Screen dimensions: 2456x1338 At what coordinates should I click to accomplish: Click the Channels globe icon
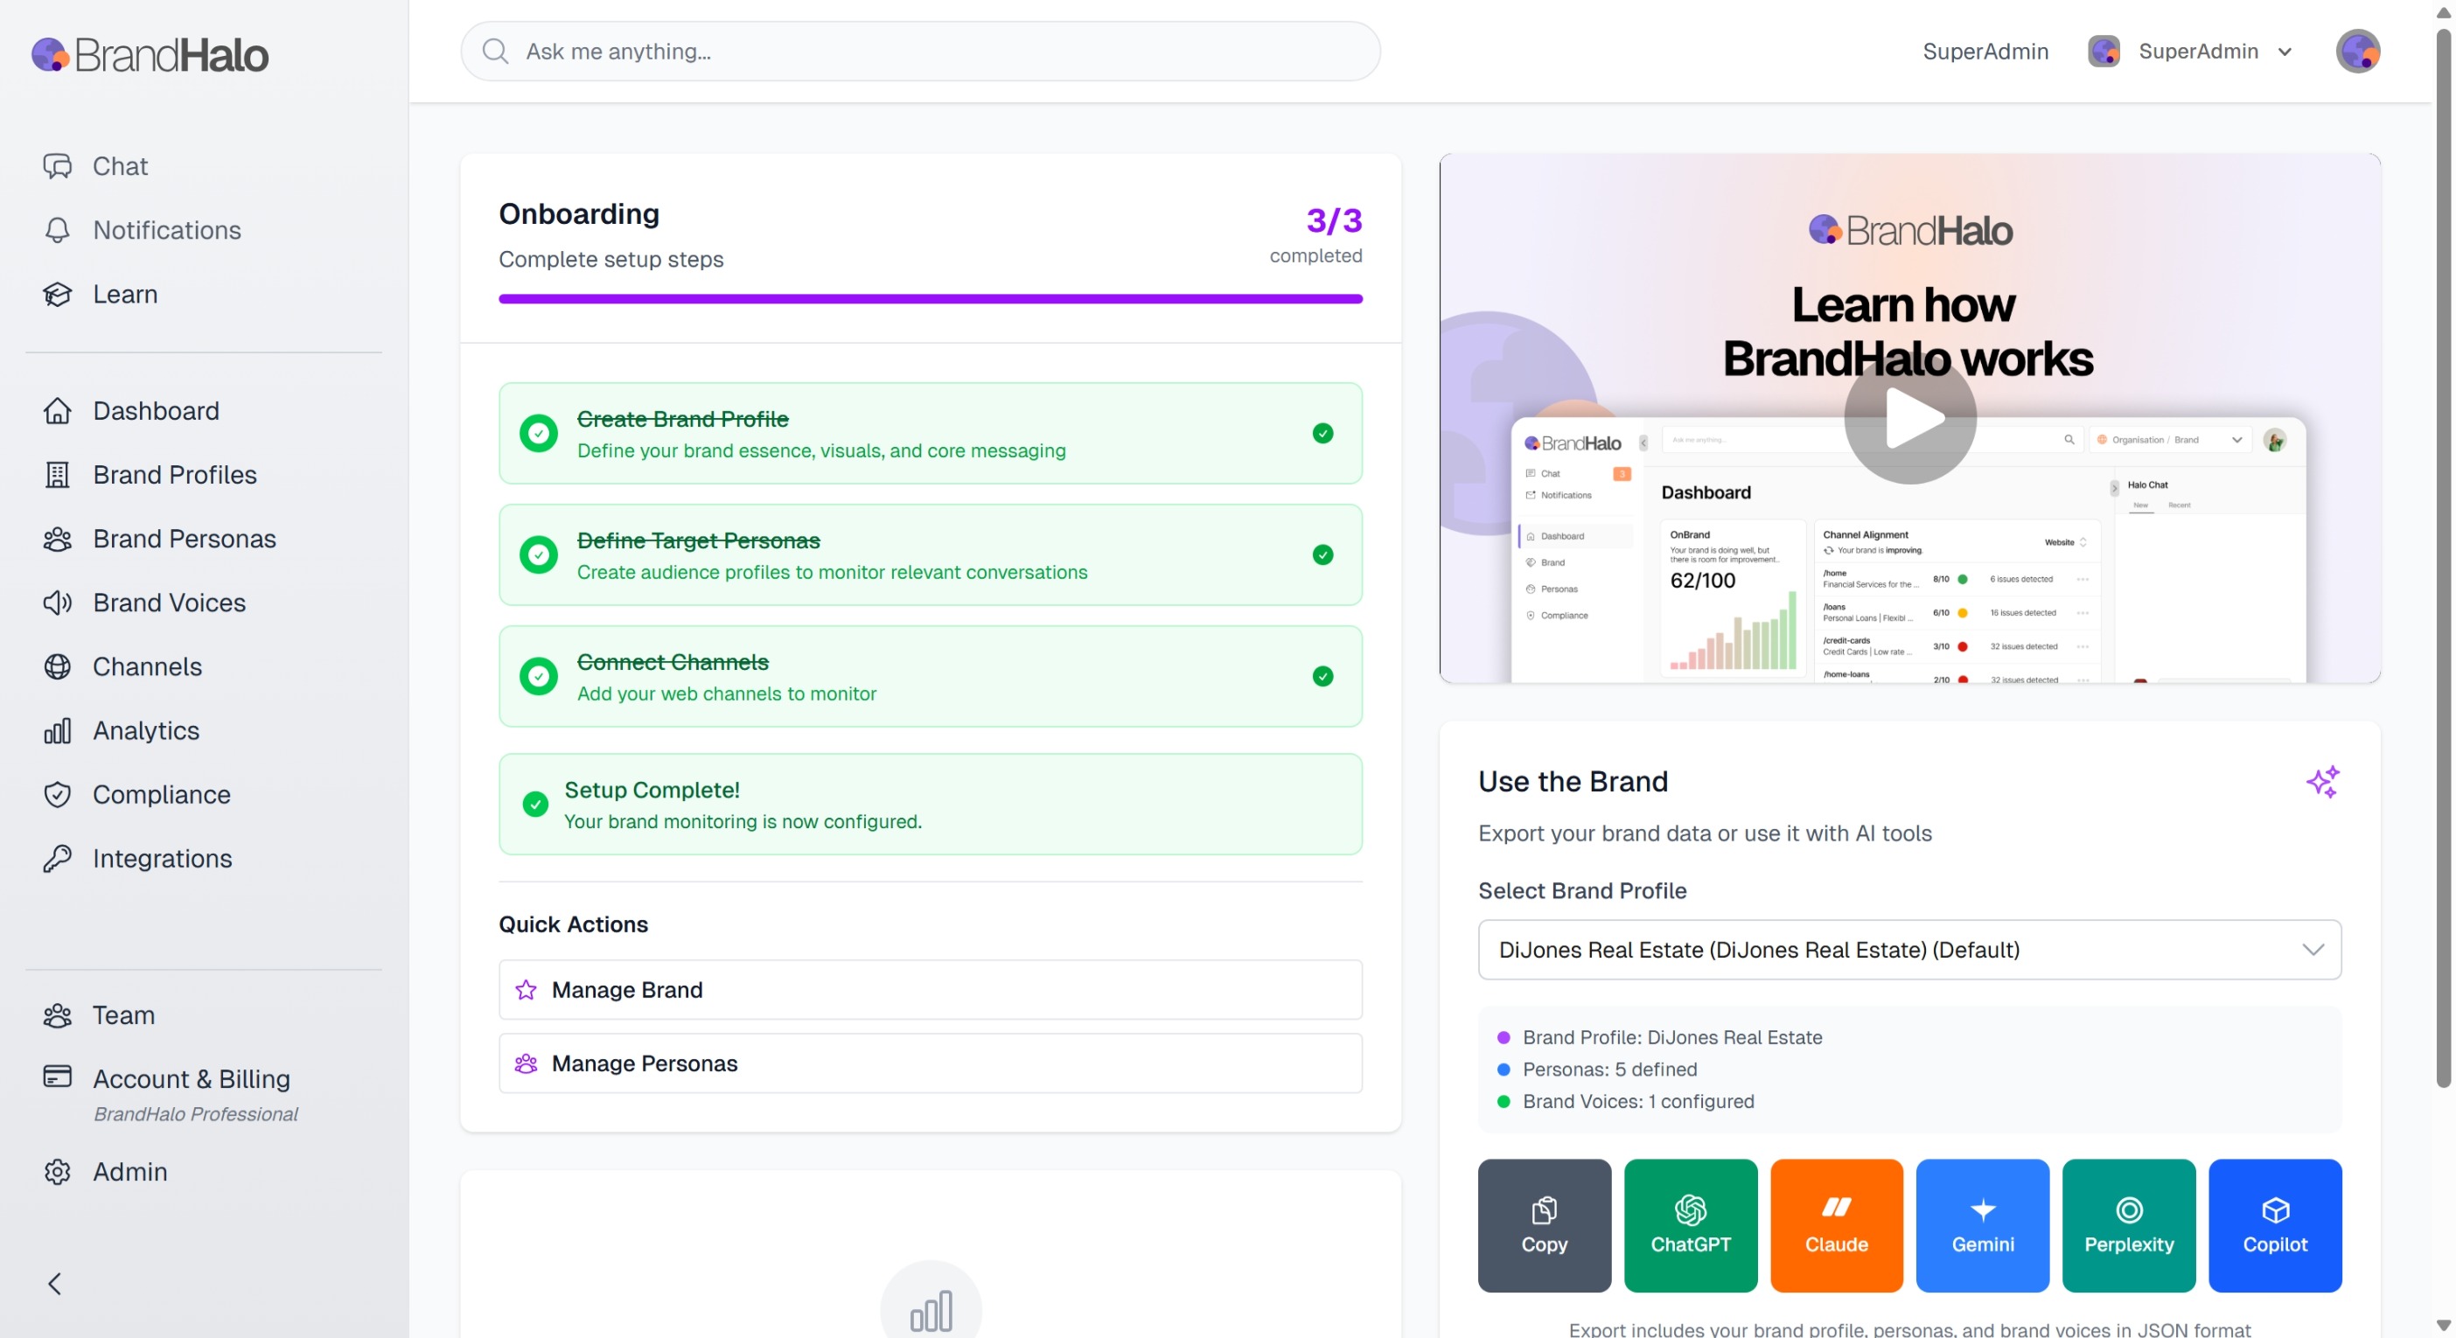click(x=57, y=666)
